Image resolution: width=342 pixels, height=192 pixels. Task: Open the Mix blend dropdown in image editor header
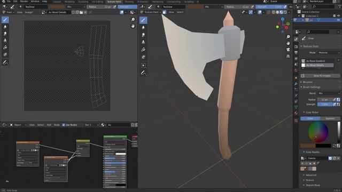(x=76, y=7)
